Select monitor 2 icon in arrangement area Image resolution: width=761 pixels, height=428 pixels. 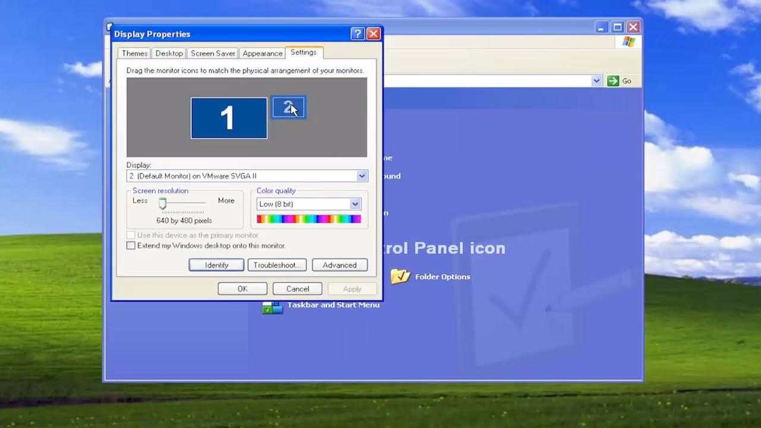(x=288, y=108)
